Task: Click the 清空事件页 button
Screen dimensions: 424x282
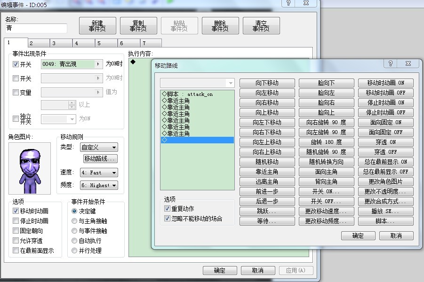Action: click(261, 26)
